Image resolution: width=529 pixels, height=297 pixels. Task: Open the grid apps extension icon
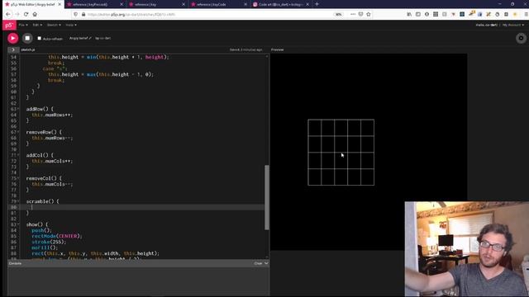436,15
